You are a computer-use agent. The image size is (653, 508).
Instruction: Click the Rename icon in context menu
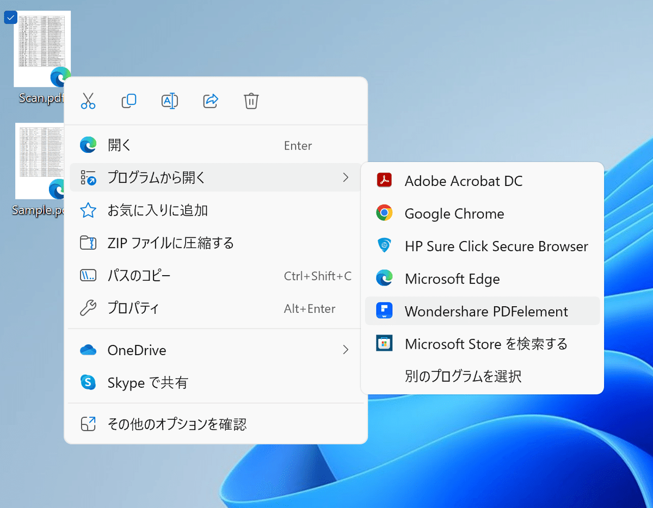(x=170, y=101)
